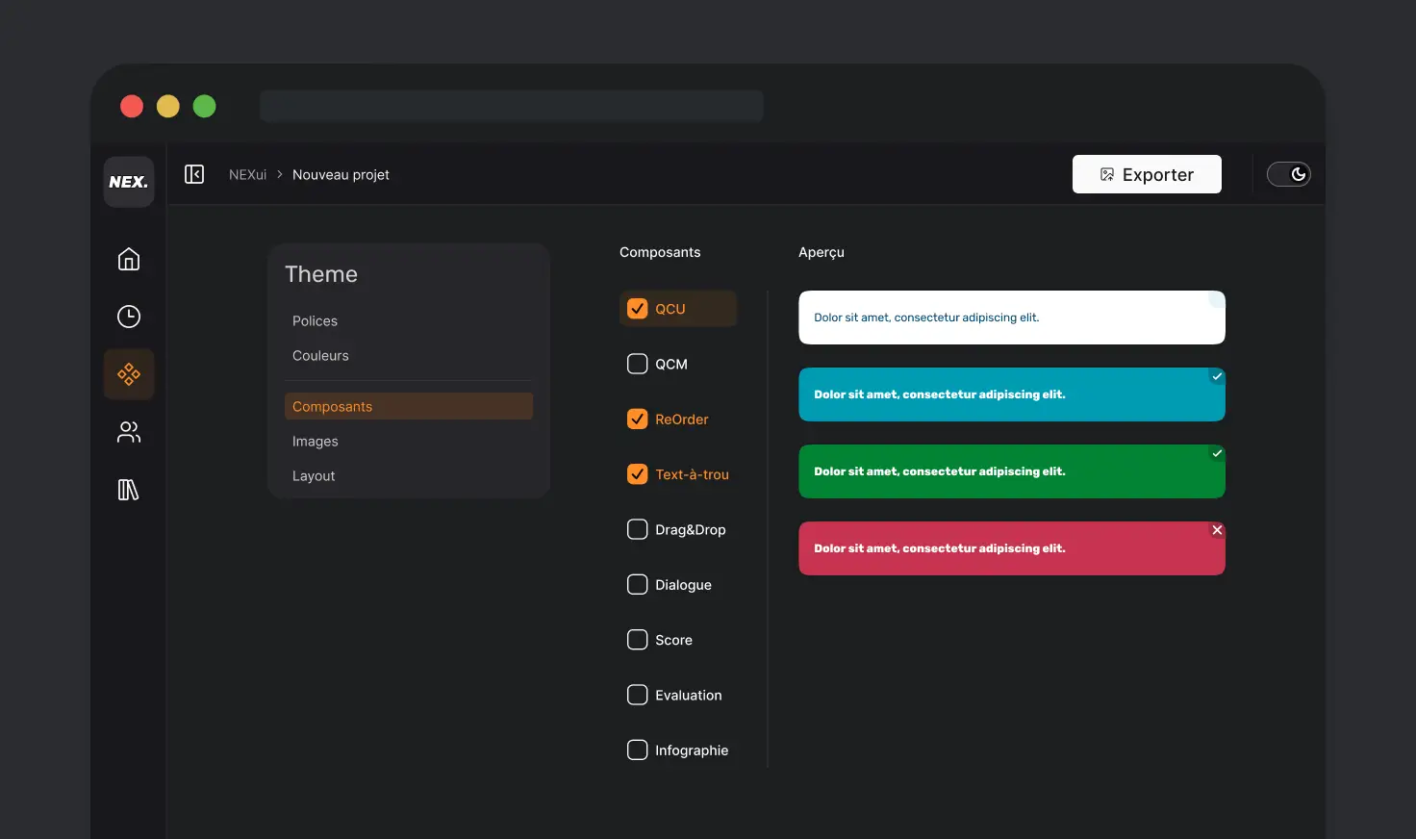Select Couleurs in Theme menu
The height and width of the screenshot is (839, 1416).
click(x=320, y=356)
